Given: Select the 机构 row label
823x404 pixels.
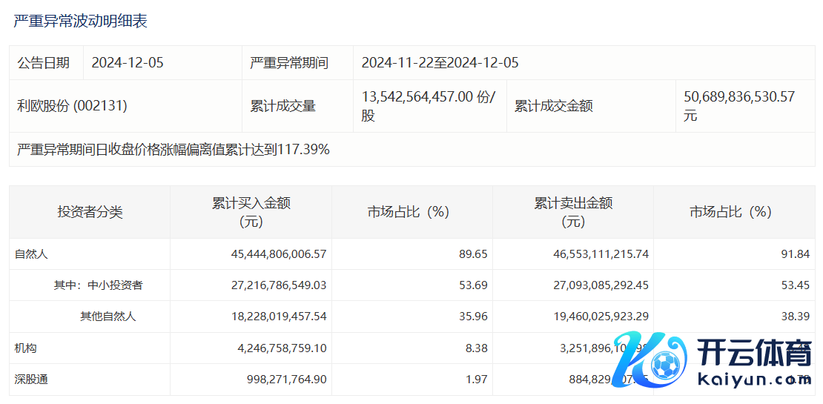Looking at the screenshot, I should pos(26,348).
